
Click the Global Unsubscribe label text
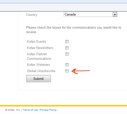[41, 71]
